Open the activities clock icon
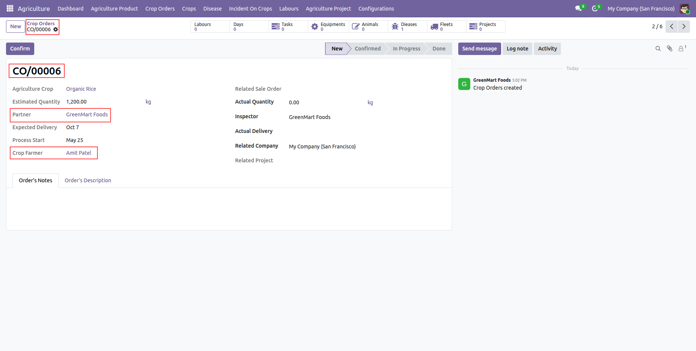 tap(595, 8)
